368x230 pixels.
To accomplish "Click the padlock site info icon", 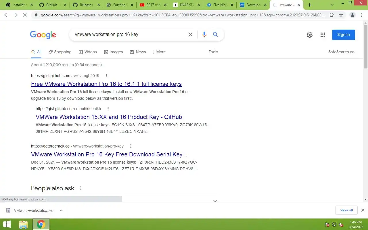I will pyautogui.click(x=36, y=15).
